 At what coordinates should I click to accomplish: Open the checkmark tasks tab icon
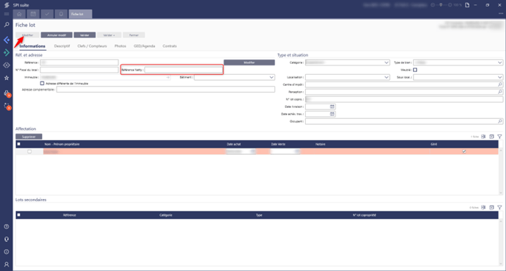coord(47,14)
